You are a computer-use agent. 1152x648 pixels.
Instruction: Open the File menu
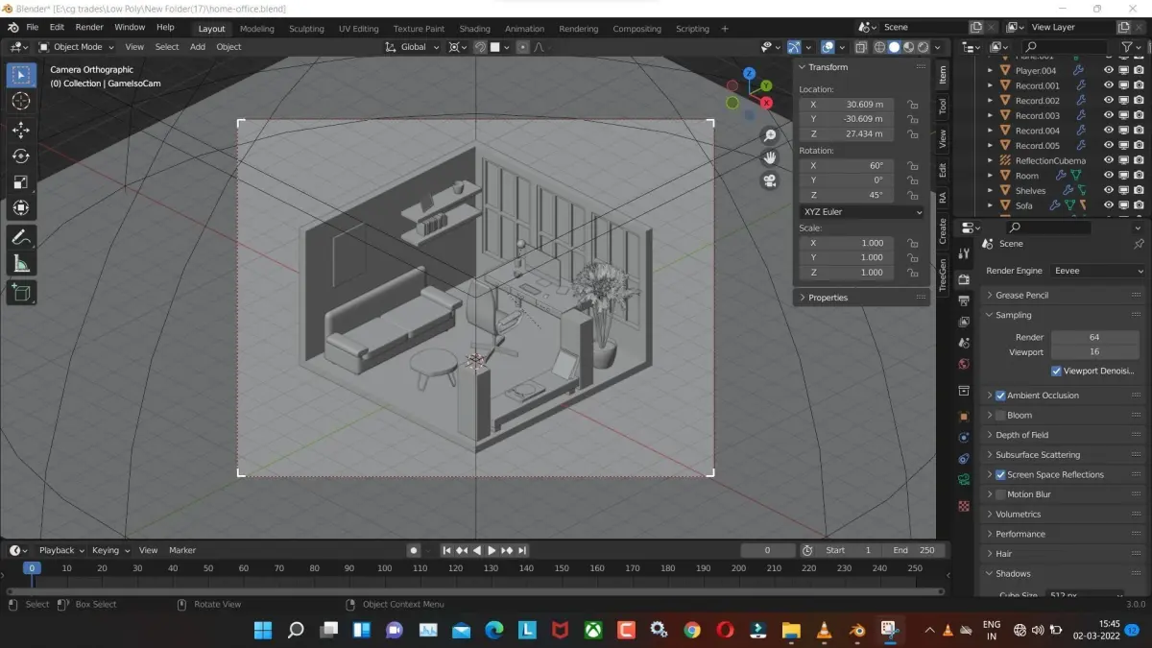pyautogui.click(x=32, y=27)
